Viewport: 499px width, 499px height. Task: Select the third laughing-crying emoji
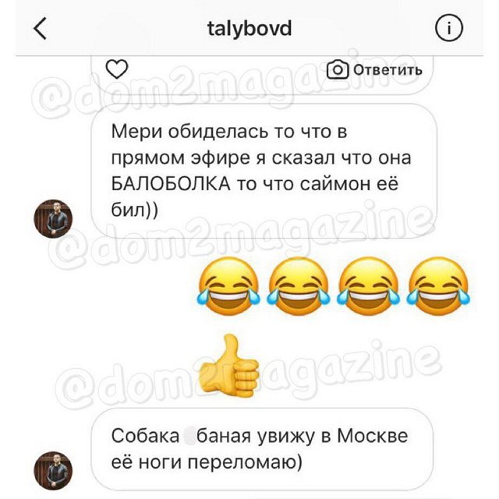pos(368,286)
